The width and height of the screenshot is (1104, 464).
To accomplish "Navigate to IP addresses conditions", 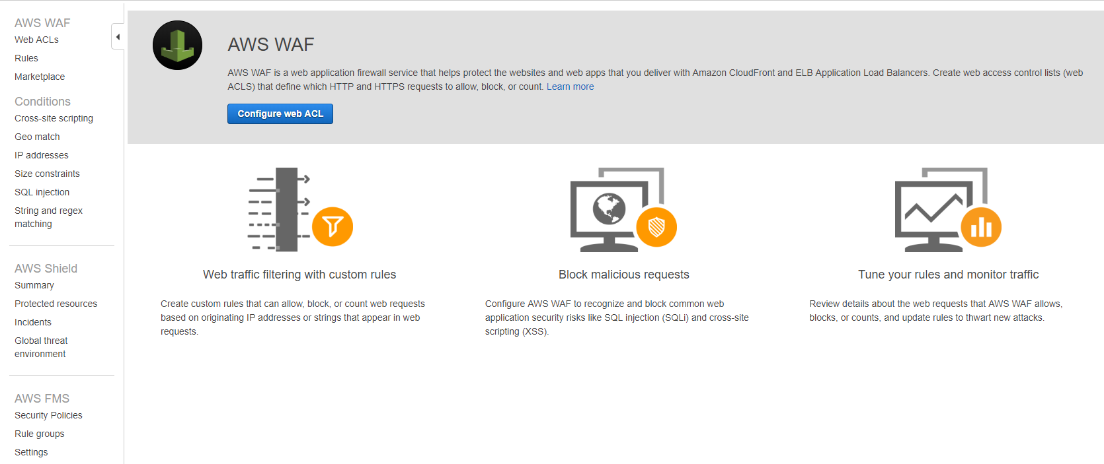I will click(42, 155).
